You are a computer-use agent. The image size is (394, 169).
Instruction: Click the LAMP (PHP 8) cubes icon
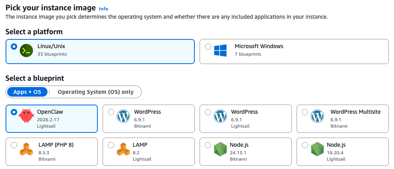point(27,149)
